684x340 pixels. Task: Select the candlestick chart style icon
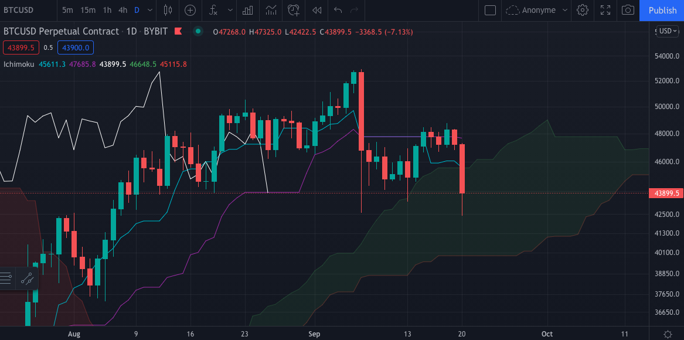coord(168,10)
